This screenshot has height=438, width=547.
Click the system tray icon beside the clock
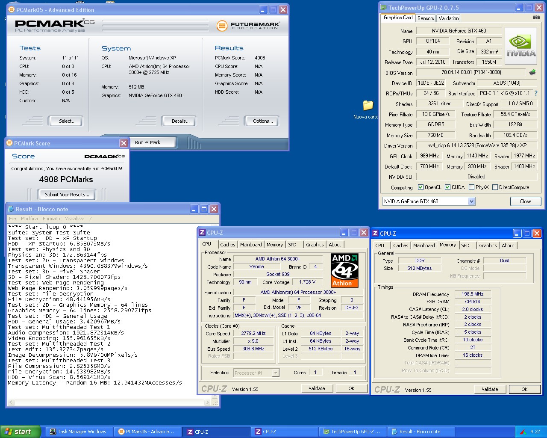pyautogui.click(x=523, y=432)
